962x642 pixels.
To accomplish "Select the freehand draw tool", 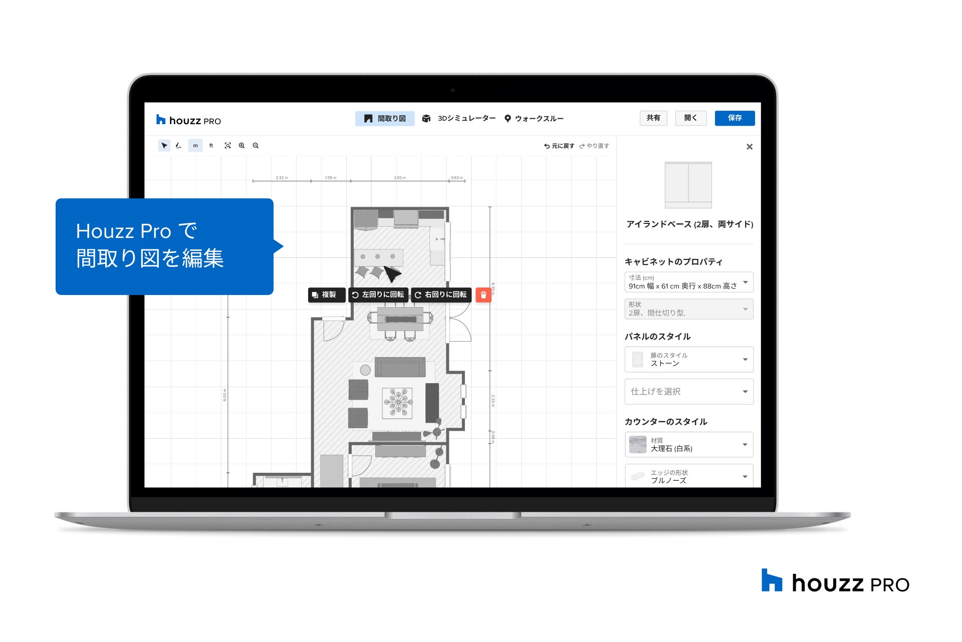I will tap(178, 146).
